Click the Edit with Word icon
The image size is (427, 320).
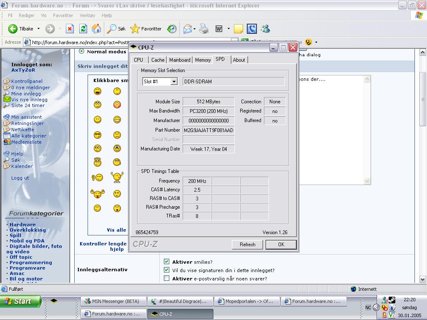point(219,29)
